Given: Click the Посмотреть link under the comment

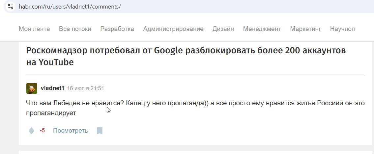Looking at the screenshot, I should (x=71, y=131).
